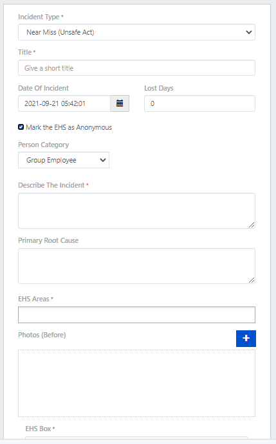Click the EHS Areas input field
This screenshot has width=276, height=444.
137,315
